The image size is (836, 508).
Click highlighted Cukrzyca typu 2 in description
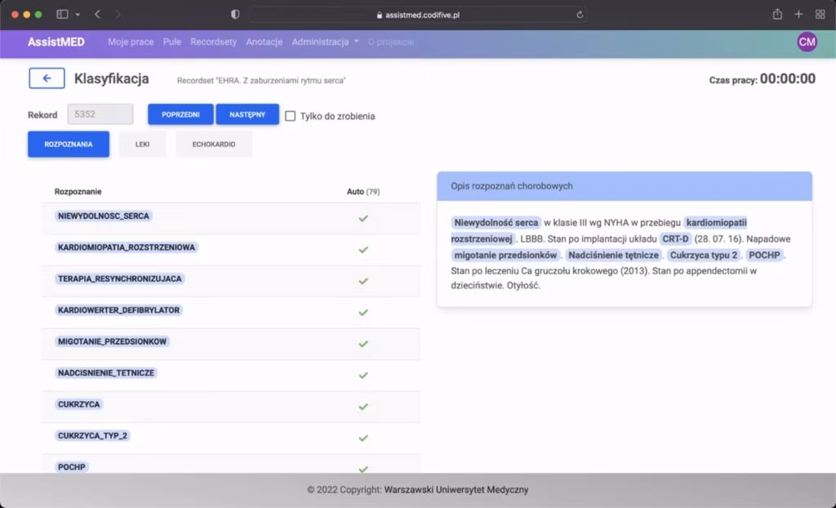click(x=704, y=255)
